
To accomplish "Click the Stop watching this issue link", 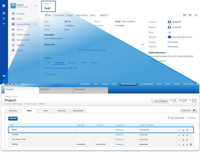I will (182, 37).
